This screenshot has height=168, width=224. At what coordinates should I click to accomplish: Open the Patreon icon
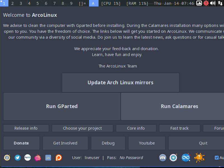point(59,158)
